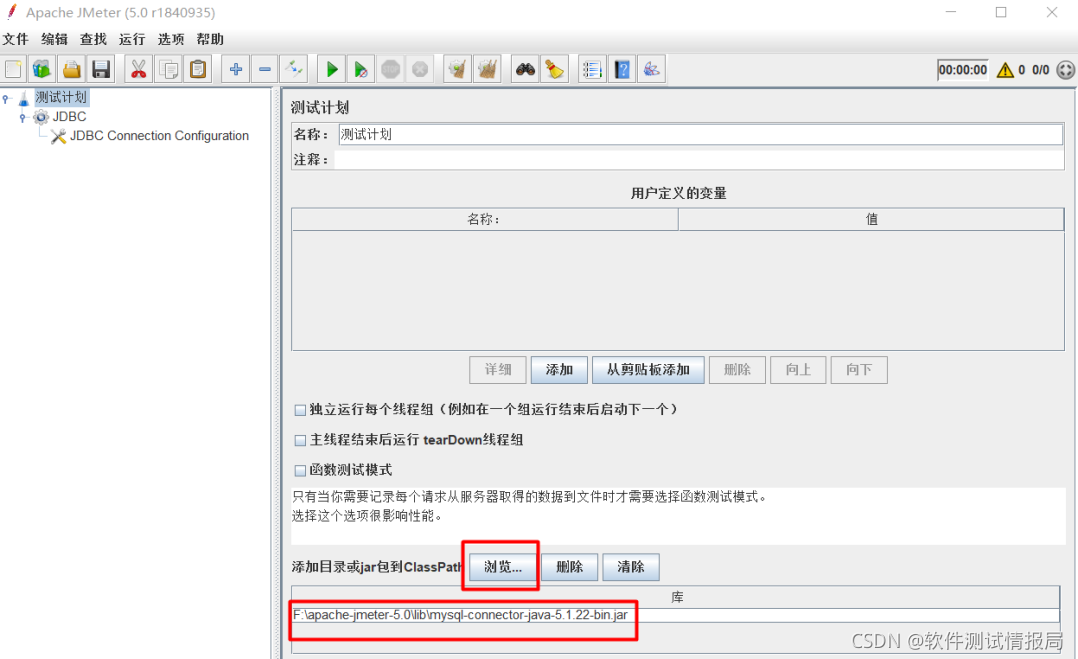The image size is (1078, 659).
Task: Collapse the 测试计划 tree node handle
Action: pos(6,99)
